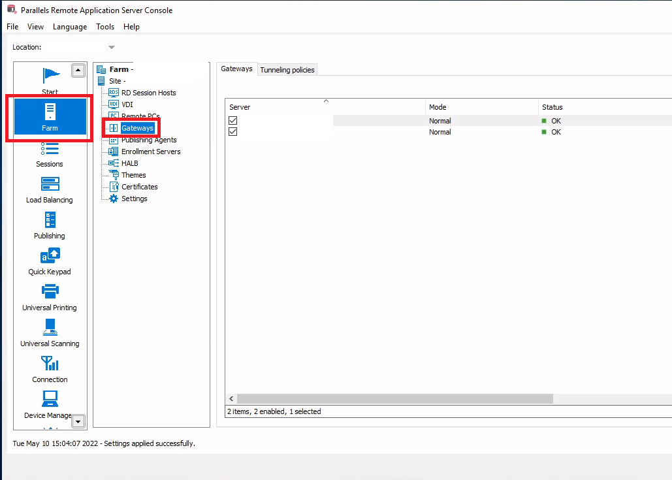Select Certificates in the farm tree

139,187
